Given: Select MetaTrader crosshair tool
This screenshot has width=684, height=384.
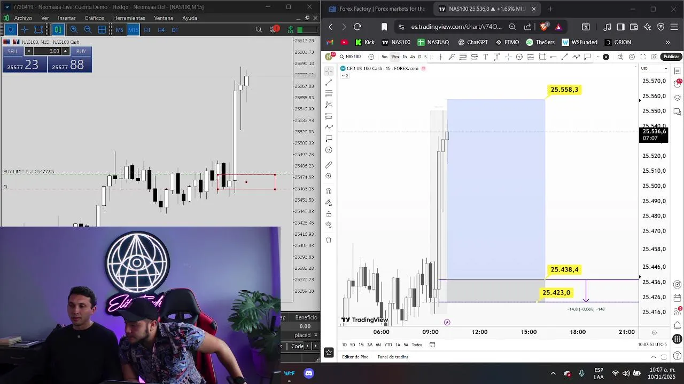Looking at the screenshot, I should (24, 30).
